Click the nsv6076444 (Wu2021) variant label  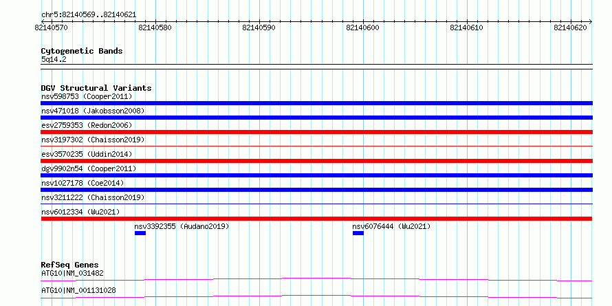(x=391, y=226)
